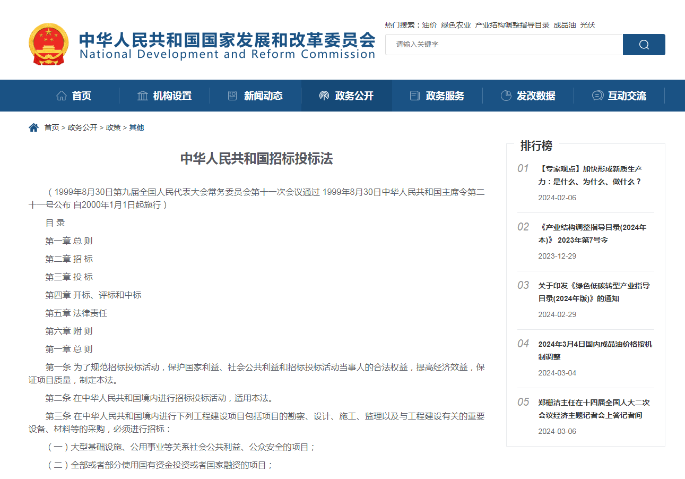Open the 机构设置 navigation tab

pos(164,96)
